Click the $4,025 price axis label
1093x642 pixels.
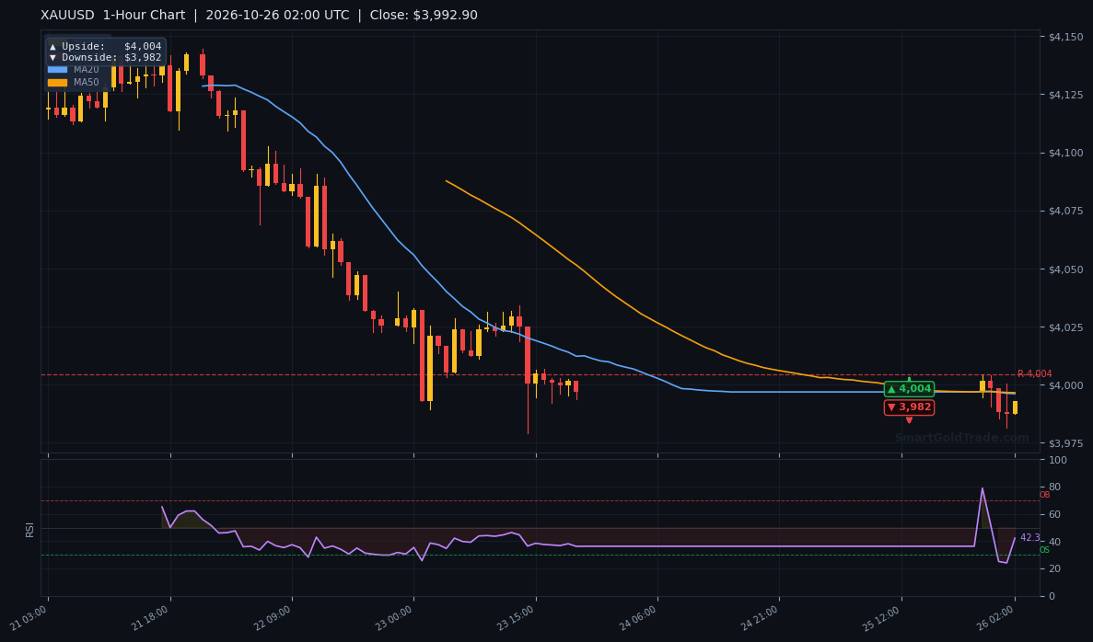(1065, 327)
